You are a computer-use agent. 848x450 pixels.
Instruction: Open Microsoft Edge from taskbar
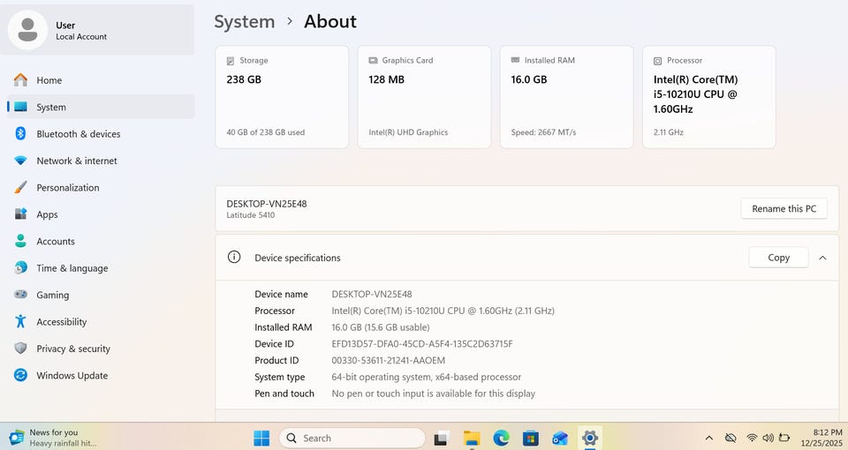click(501, 438)
